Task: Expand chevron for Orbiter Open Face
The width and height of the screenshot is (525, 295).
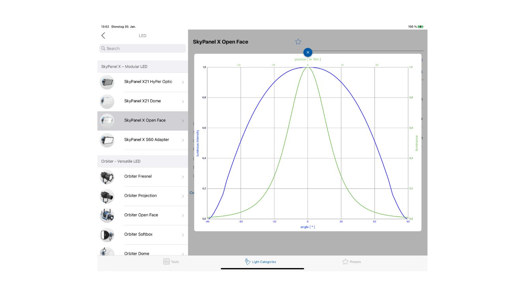Action: pos(183,215)
